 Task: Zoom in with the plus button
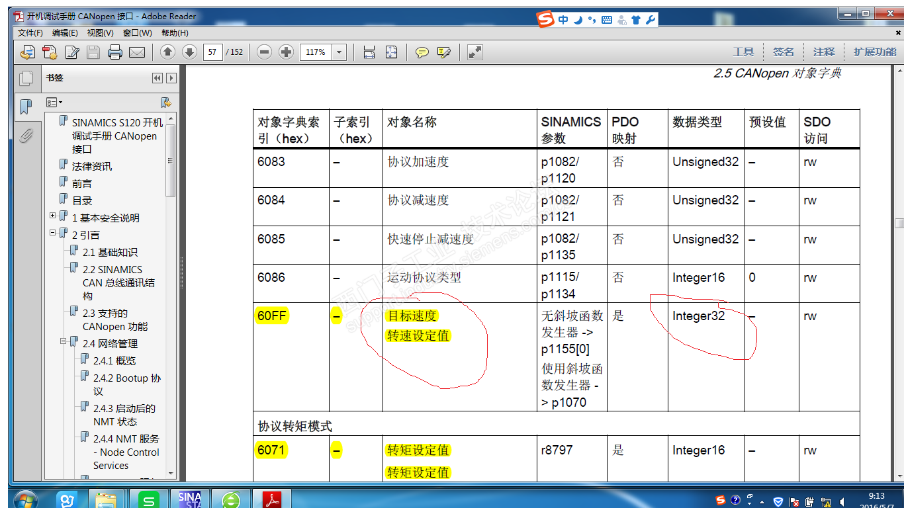(x=286, y=52)
